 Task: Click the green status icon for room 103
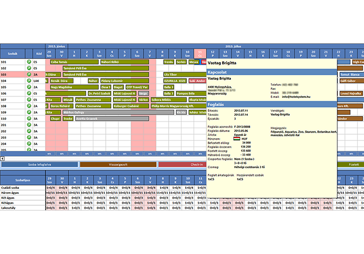click(x=28, y=75)
